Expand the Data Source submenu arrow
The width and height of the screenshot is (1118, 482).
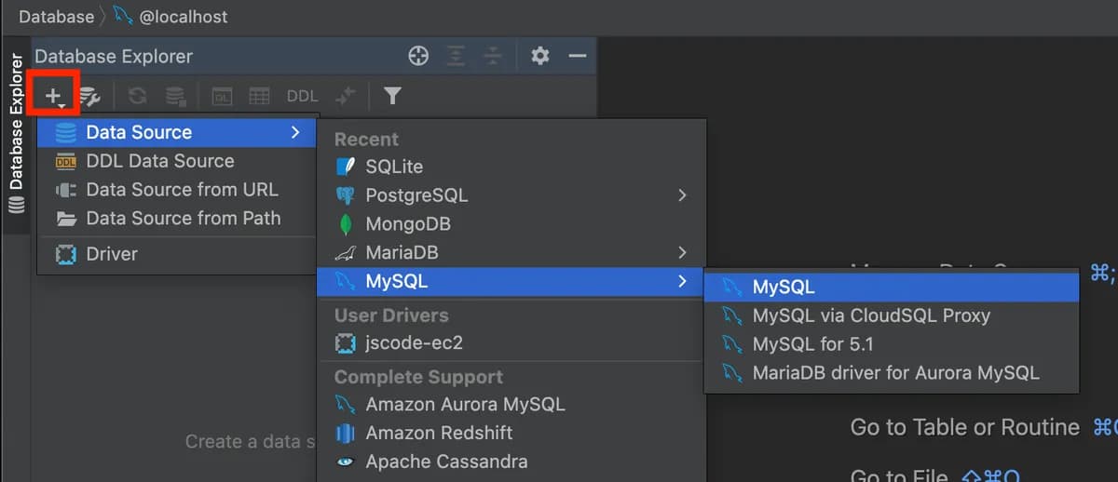pyautogui.click(x=295, y=132)
